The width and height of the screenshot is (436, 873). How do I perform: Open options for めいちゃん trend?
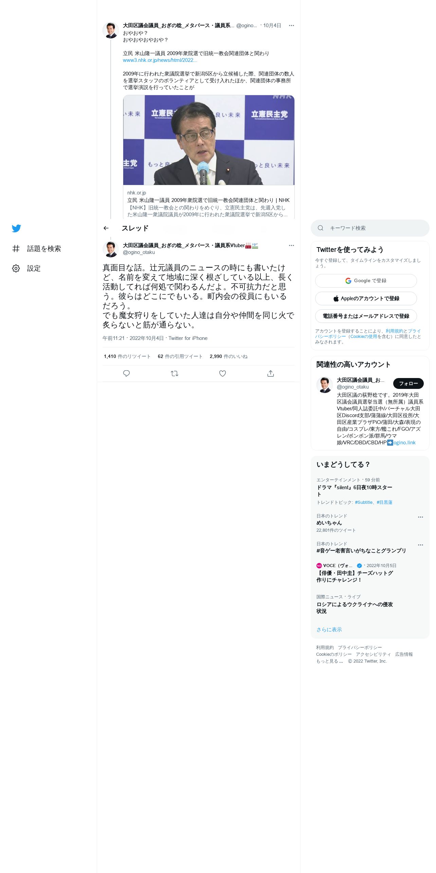(x=420, y=517)
